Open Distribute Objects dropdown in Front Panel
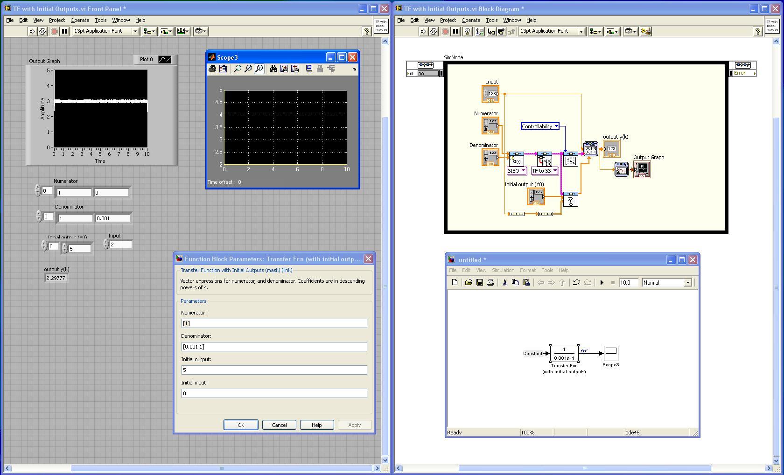 click(166, 31)
